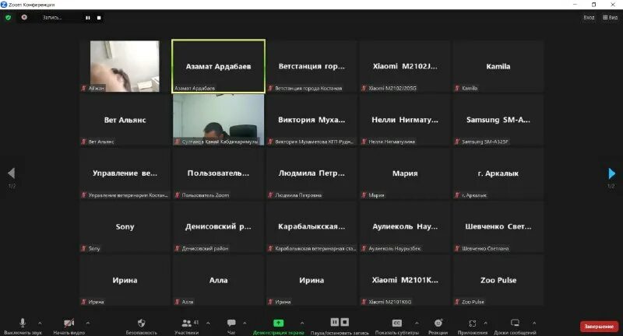Stop recording from the bottom toolbar

click(345, 322)
